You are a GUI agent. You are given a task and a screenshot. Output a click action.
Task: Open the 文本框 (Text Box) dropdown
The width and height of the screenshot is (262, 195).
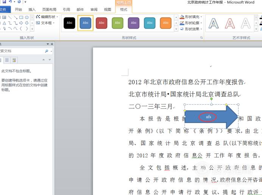(45, 23)
